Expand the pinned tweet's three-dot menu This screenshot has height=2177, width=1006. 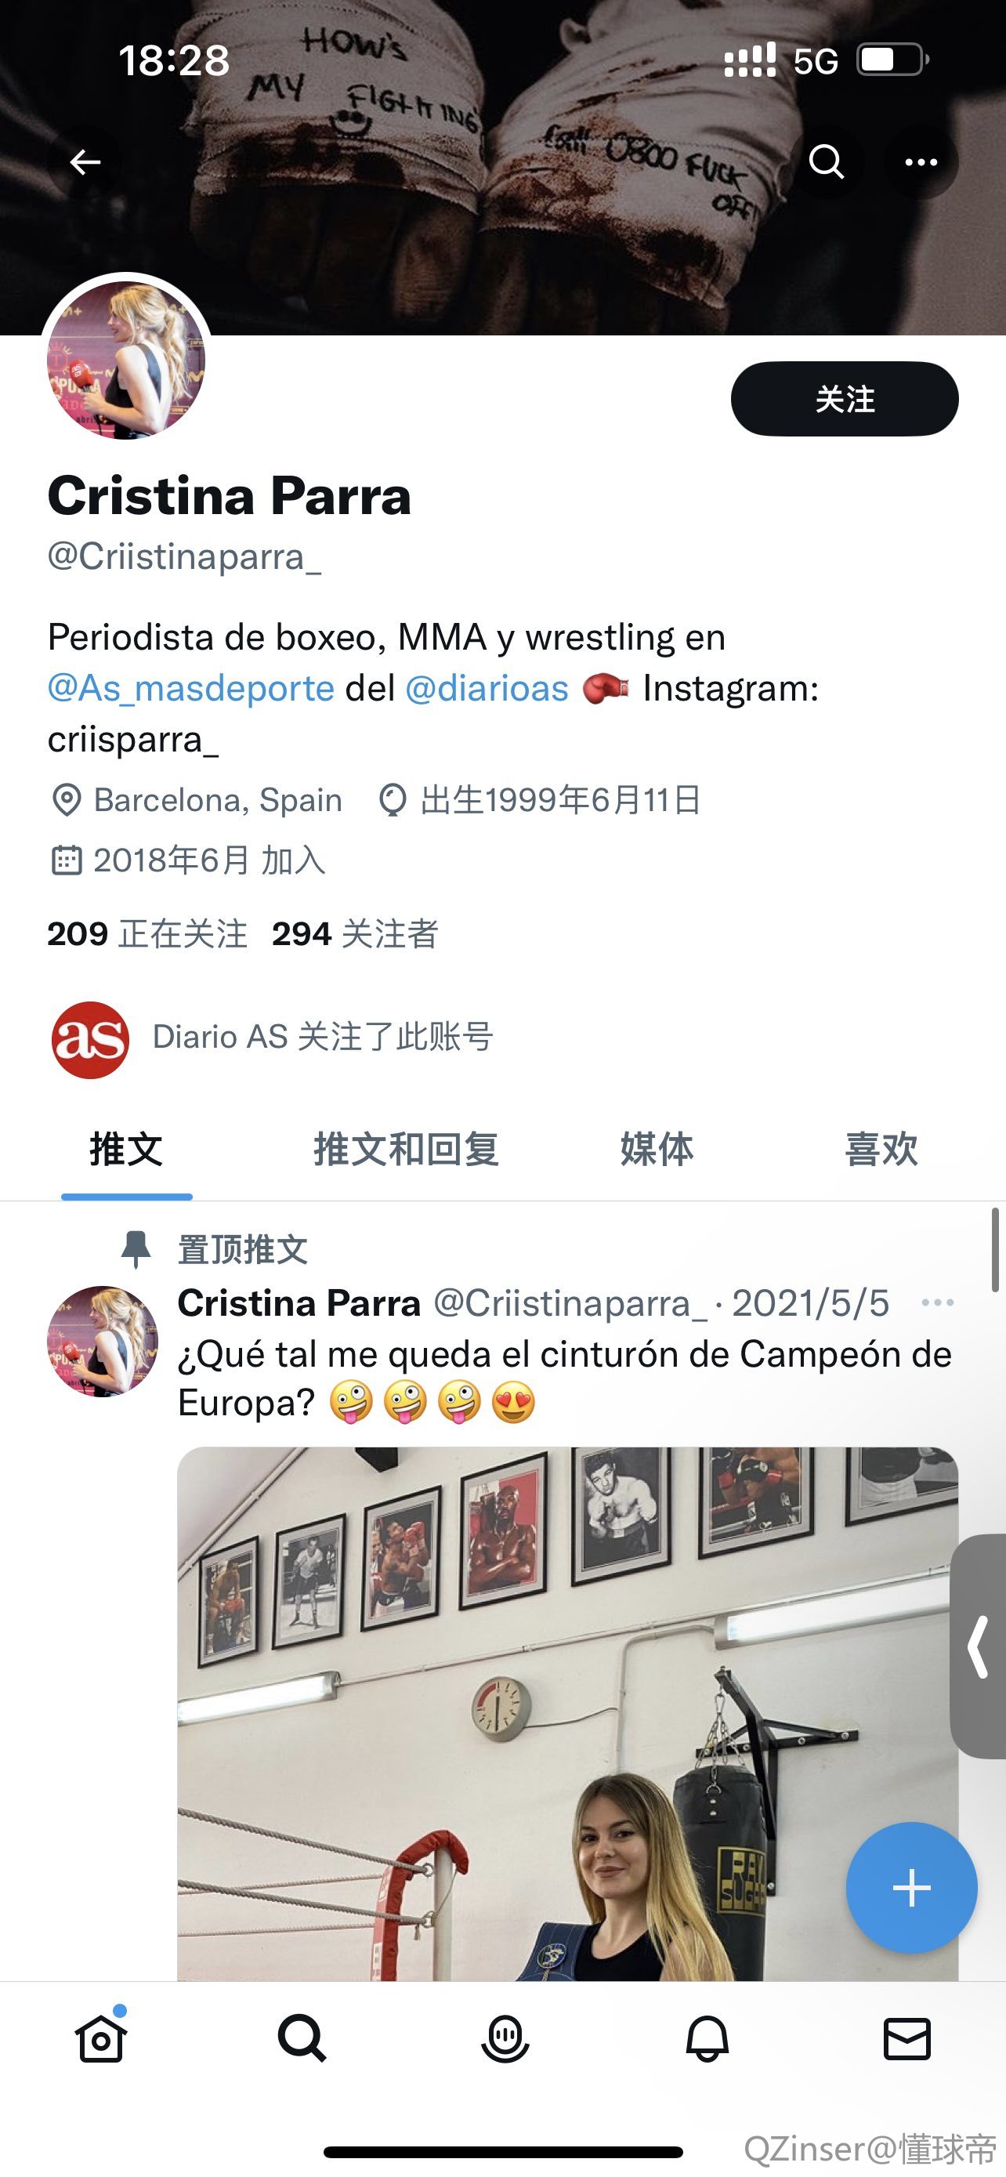click(938, 1303)
